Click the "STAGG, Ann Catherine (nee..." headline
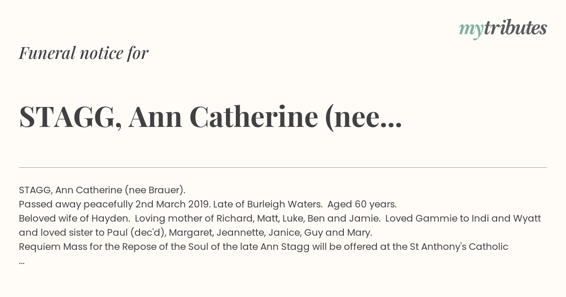The image size is (566, 297). click(x=210, y=117)
